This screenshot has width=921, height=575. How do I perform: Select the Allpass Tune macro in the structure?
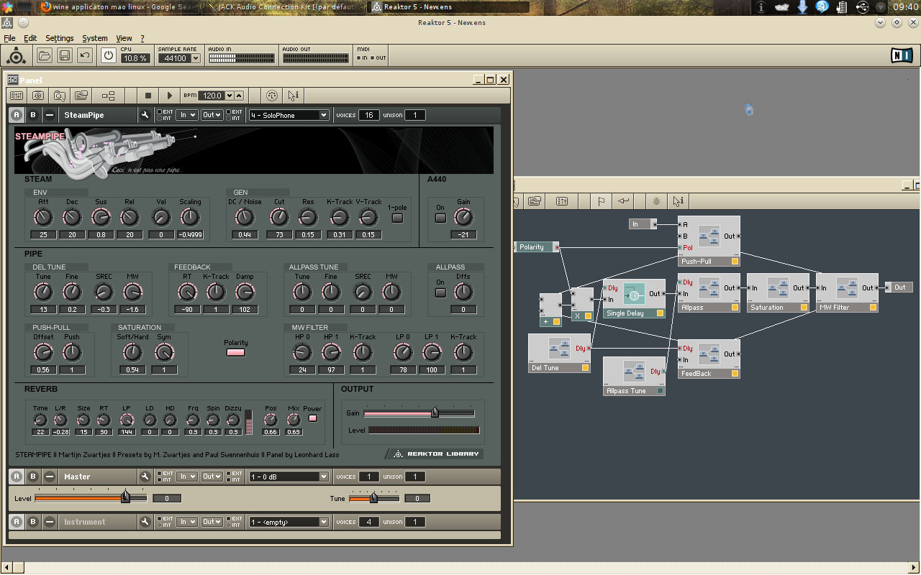tap(634, 376)
